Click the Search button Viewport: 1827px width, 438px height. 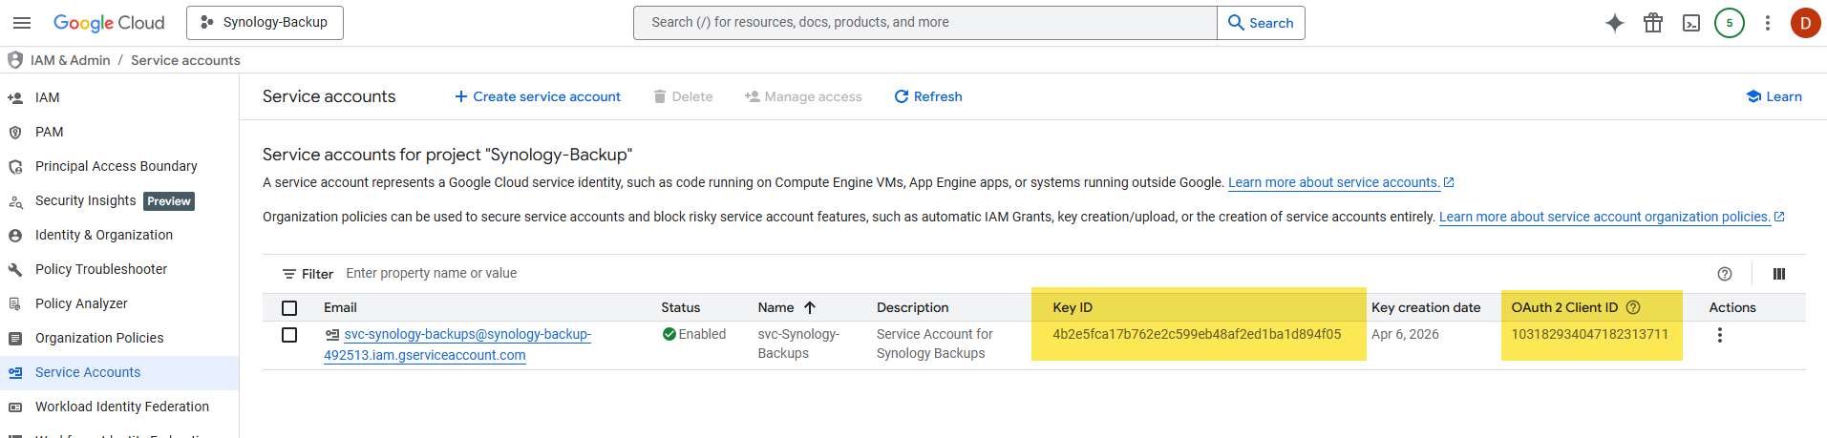[1261, 23]
